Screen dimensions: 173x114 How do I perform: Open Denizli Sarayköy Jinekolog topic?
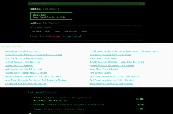tap(117, 62)
